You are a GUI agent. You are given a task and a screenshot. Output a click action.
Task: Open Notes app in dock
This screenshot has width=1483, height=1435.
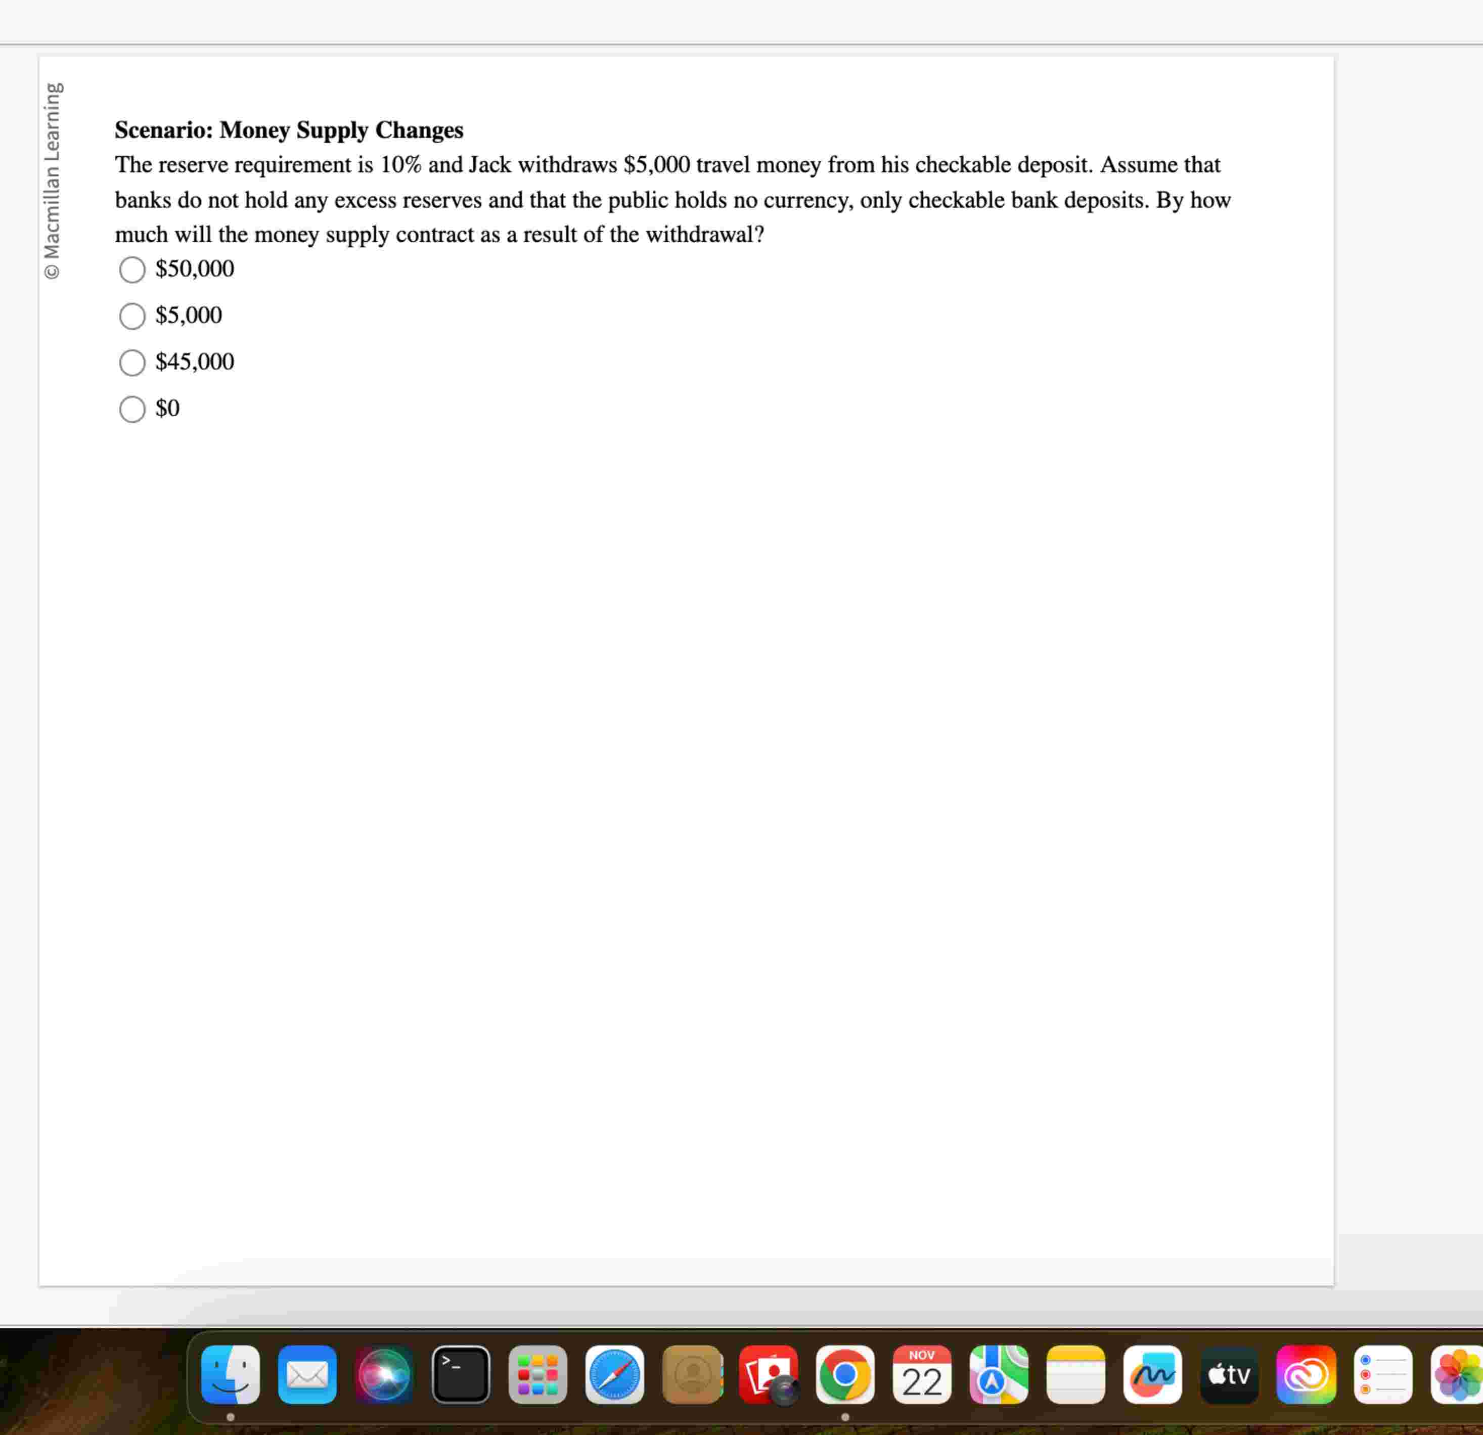click(1075, 1374)
